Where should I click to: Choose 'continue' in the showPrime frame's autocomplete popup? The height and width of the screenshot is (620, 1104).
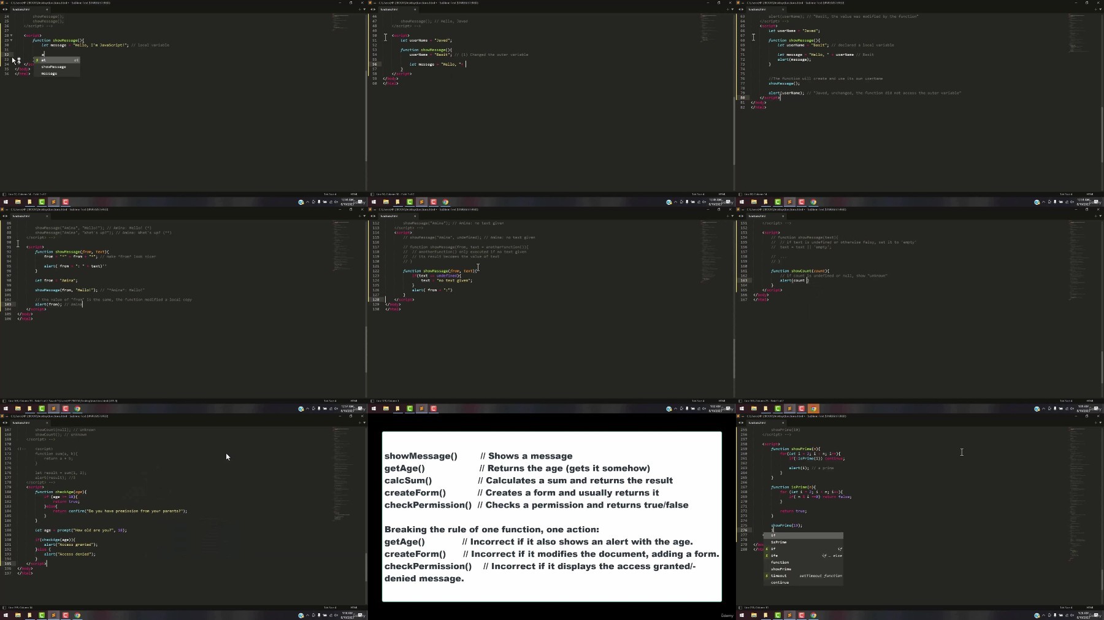(803, 583)
